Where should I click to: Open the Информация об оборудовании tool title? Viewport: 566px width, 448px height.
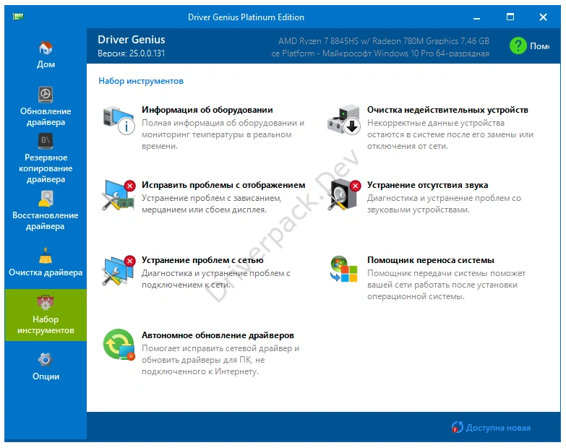click(207, 110)
